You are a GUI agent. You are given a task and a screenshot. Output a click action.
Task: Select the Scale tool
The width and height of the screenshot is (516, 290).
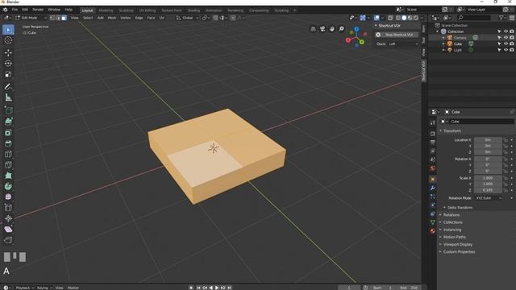point(8,74)
